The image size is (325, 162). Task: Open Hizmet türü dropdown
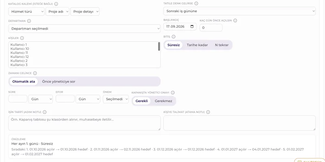coord(26,12)
